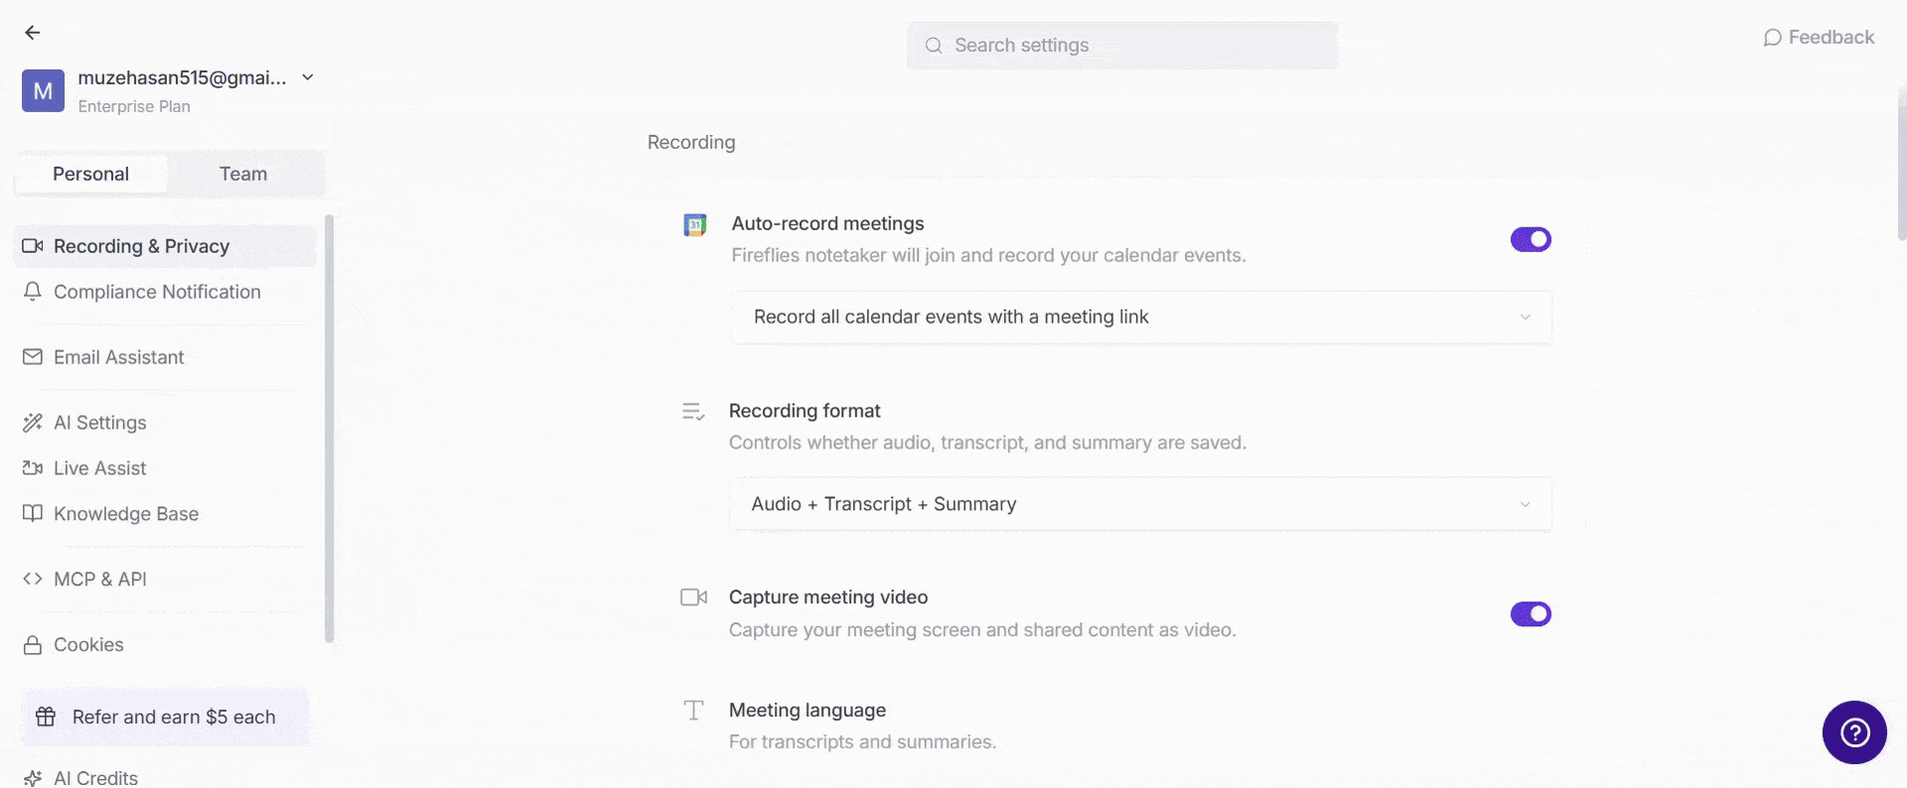Open AI Settings page
Image resolution: width=1907 pixels, height=788 pixels.
pyautogui.click(x=165, y=423)
